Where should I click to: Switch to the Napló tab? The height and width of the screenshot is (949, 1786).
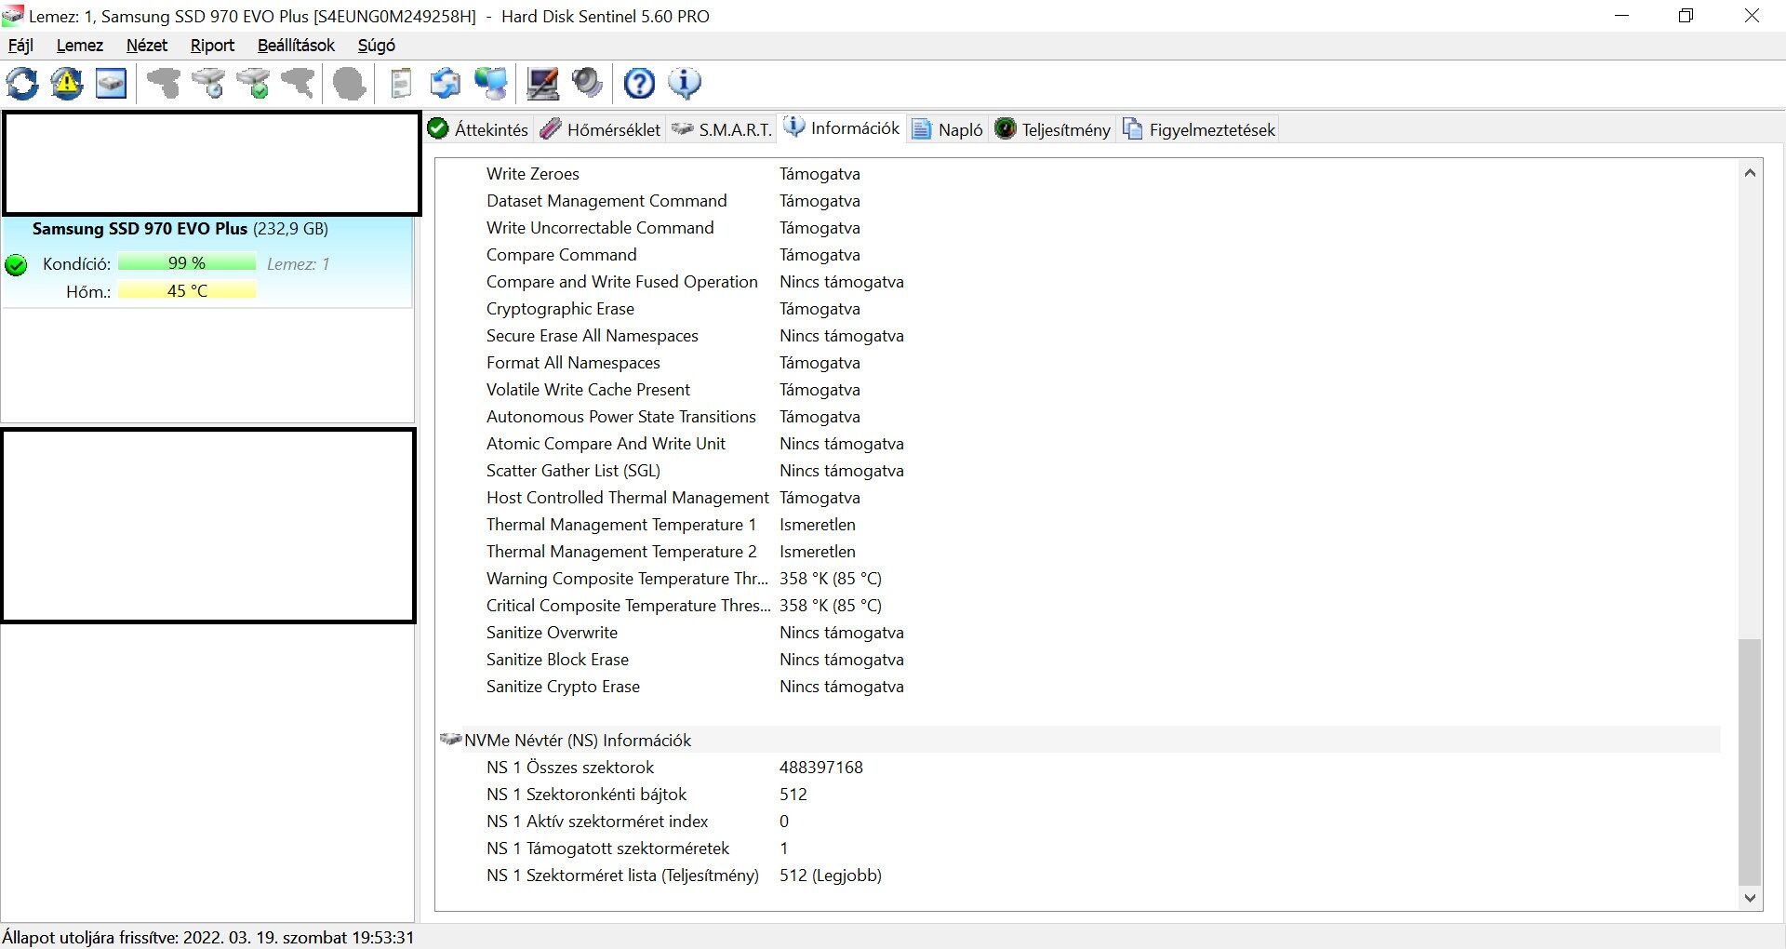click(x=948, y=129)
